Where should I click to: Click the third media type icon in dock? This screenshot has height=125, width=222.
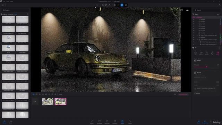point(40,94)
